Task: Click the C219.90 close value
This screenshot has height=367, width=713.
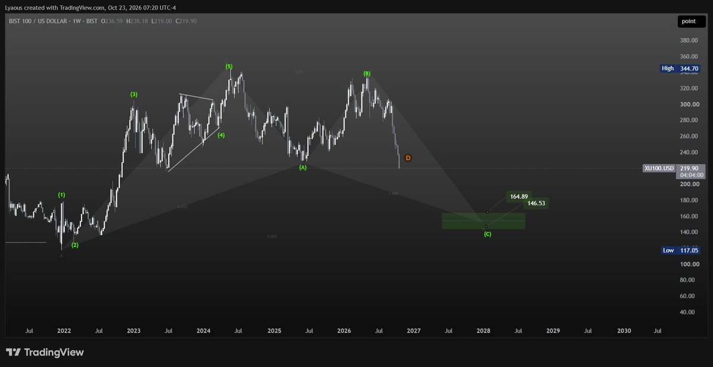Action: point(187,21)
